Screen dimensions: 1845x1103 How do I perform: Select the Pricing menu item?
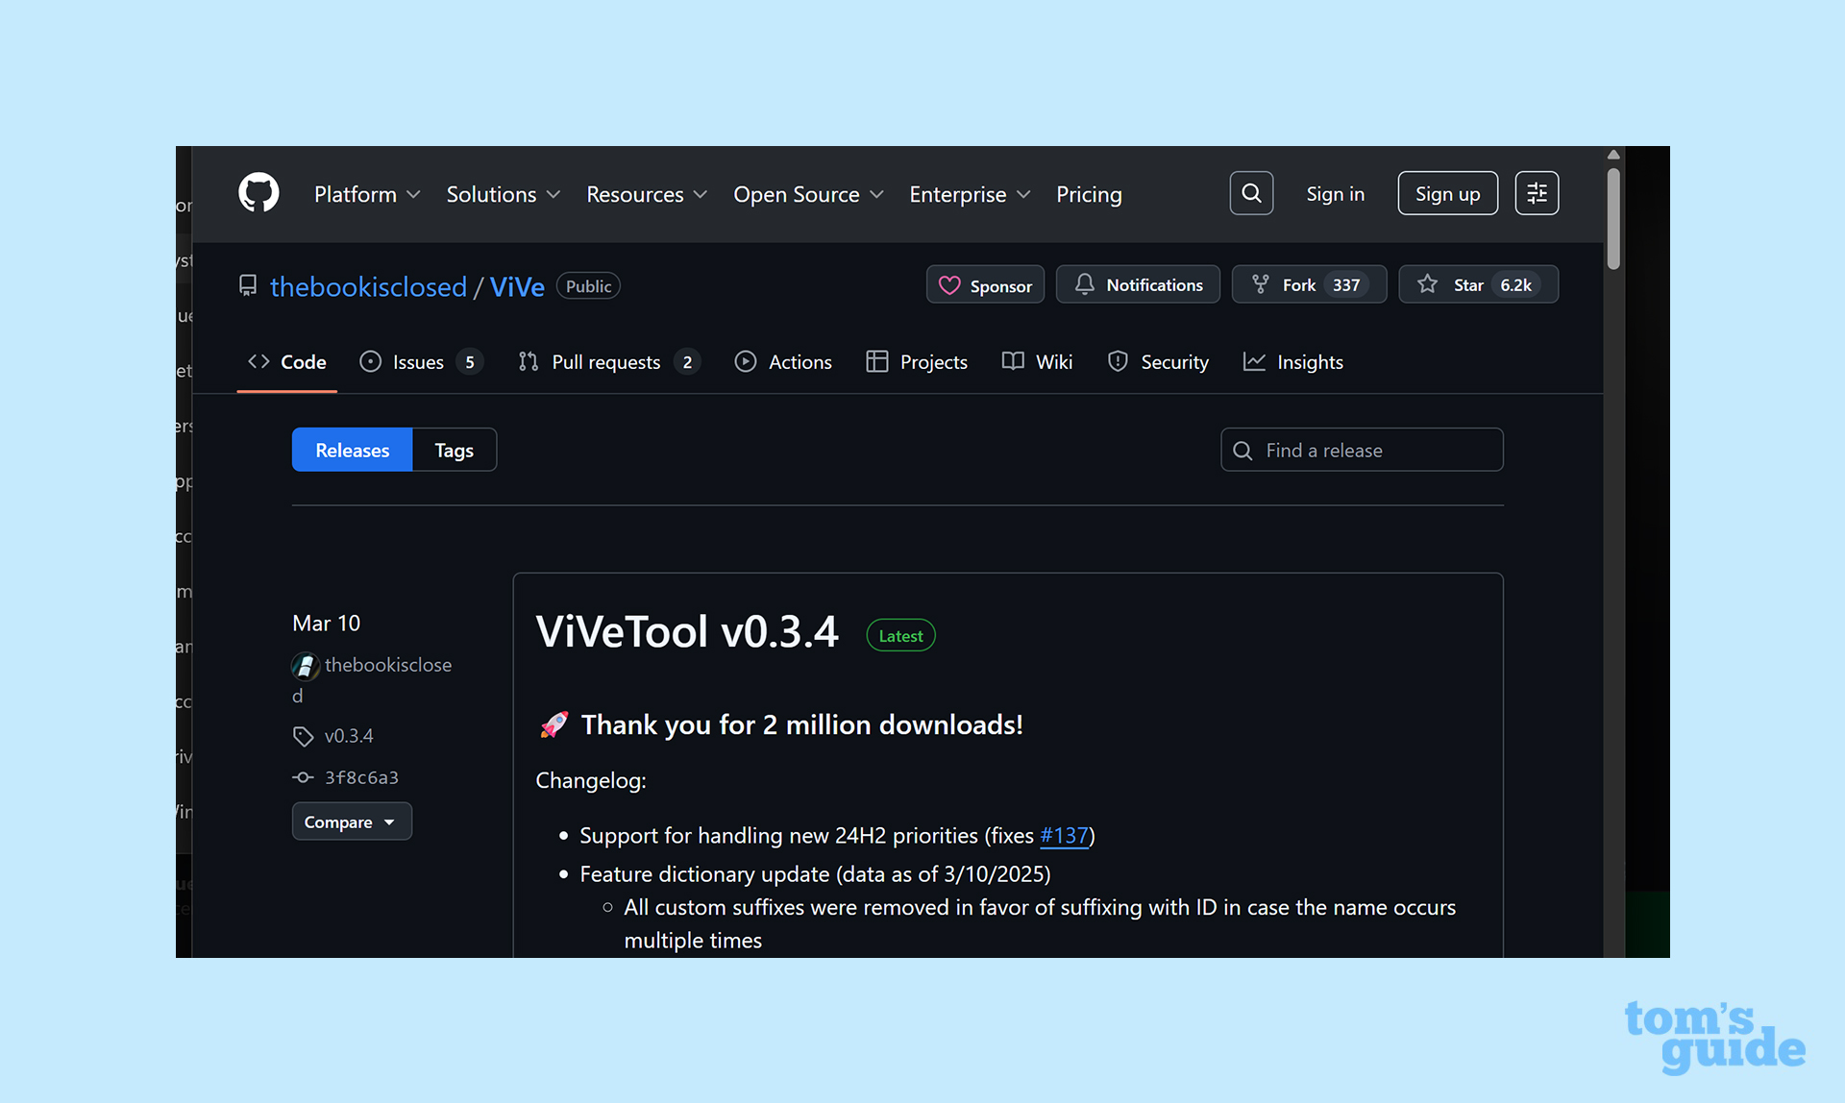(x=1089, y=194)
